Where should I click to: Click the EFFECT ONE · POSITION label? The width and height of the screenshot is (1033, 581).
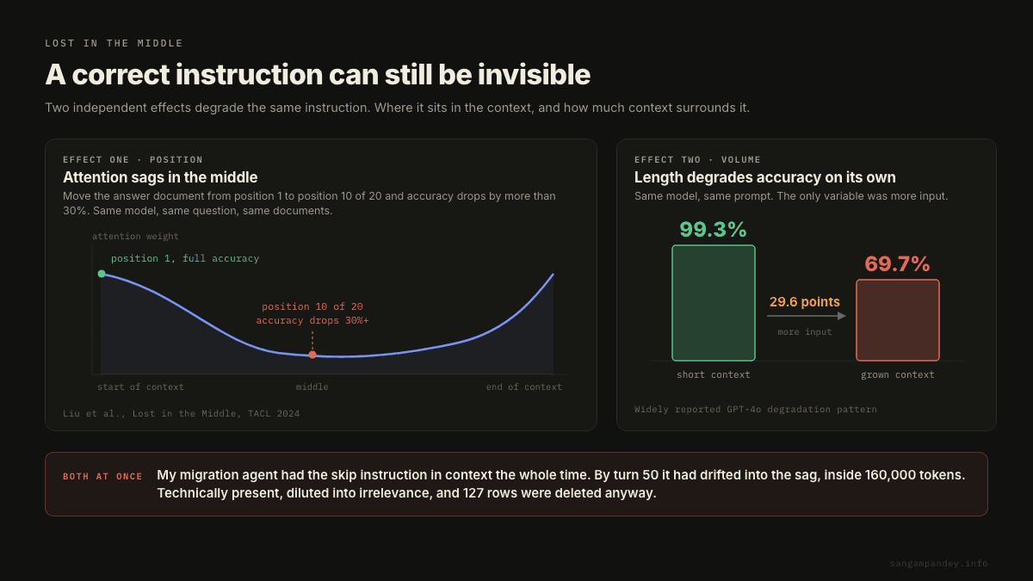click(133, 160)
